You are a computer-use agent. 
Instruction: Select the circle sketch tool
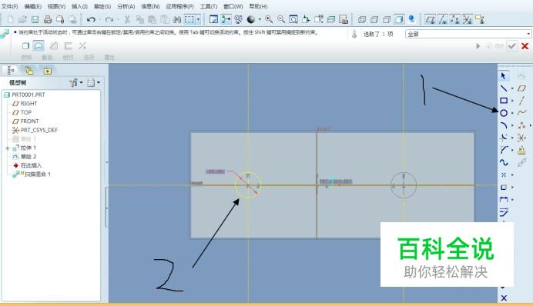504,113
